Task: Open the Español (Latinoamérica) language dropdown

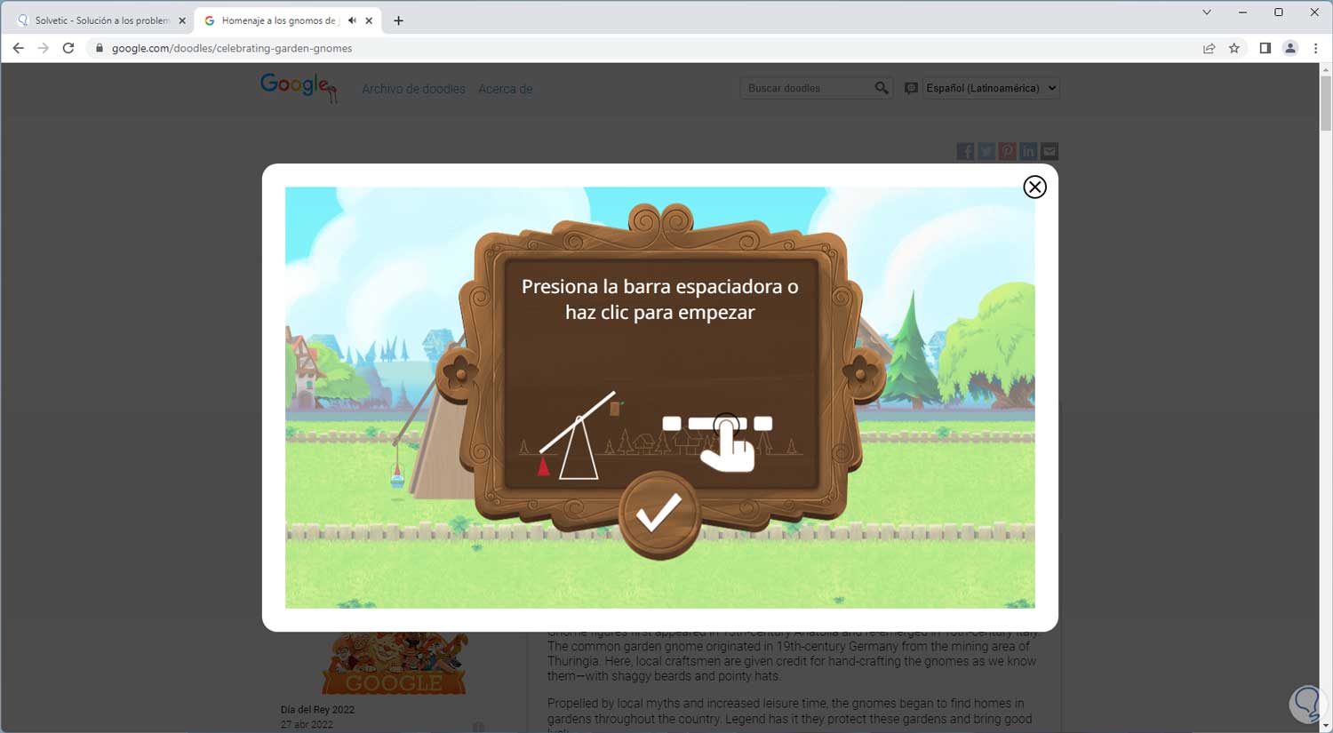Action: point(991,88)
